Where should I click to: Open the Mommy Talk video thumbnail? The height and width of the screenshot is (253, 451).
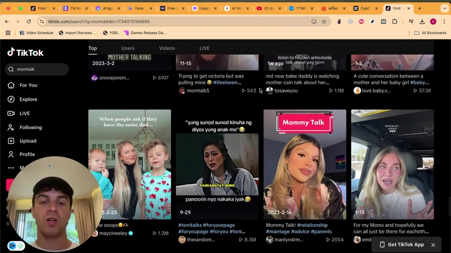point(305,164)
